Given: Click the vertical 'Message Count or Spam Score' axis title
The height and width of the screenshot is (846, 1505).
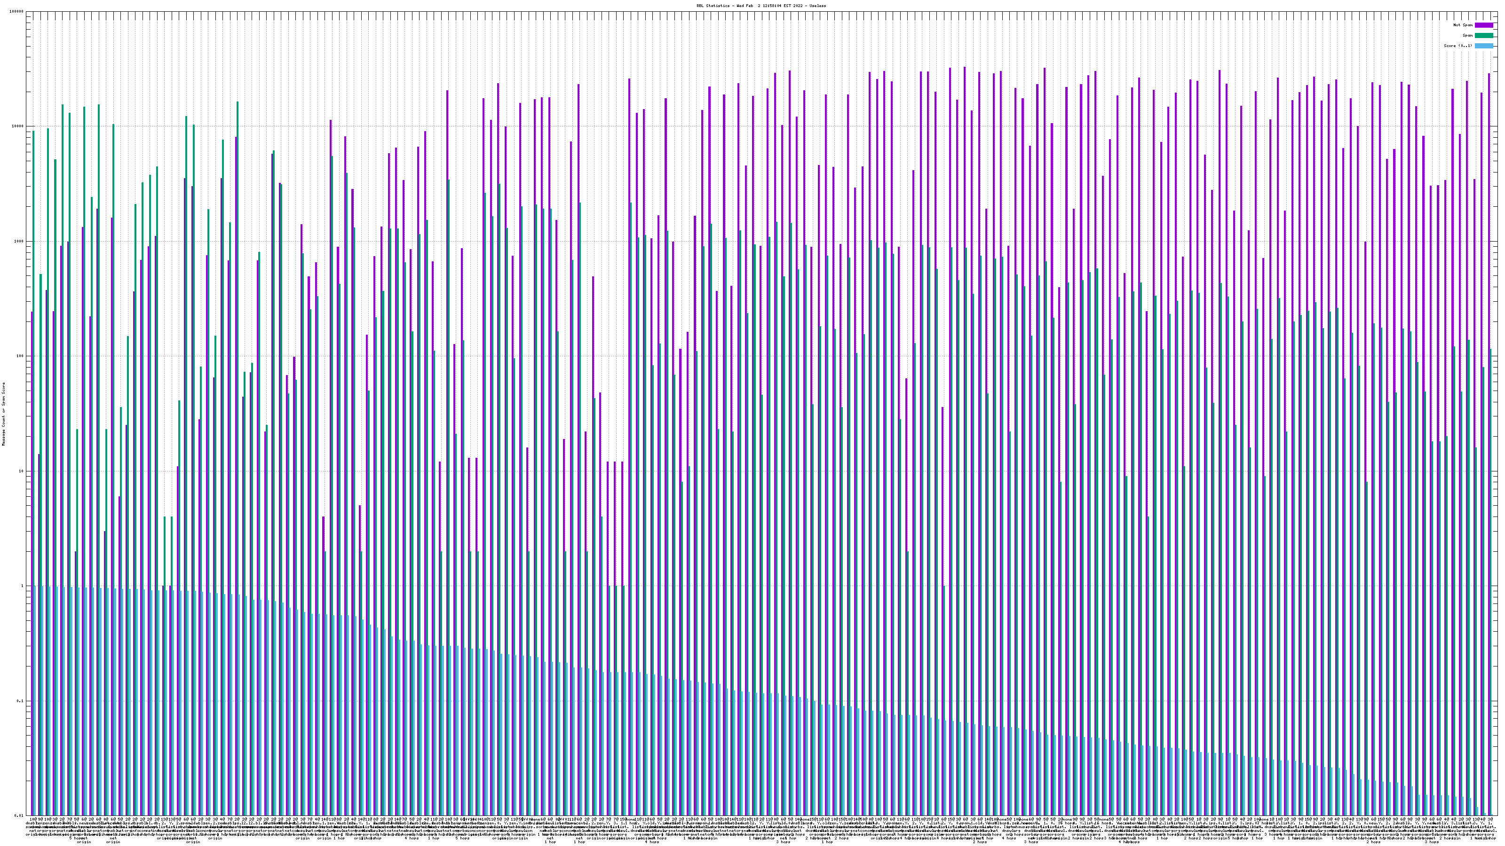Looking at the screenshot, I should 3,414.
